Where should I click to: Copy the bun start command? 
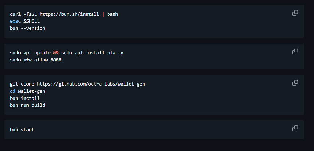click(x=295, y=128)
